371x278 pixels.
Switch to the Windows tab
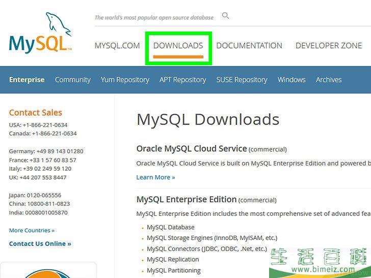point(291,79)
